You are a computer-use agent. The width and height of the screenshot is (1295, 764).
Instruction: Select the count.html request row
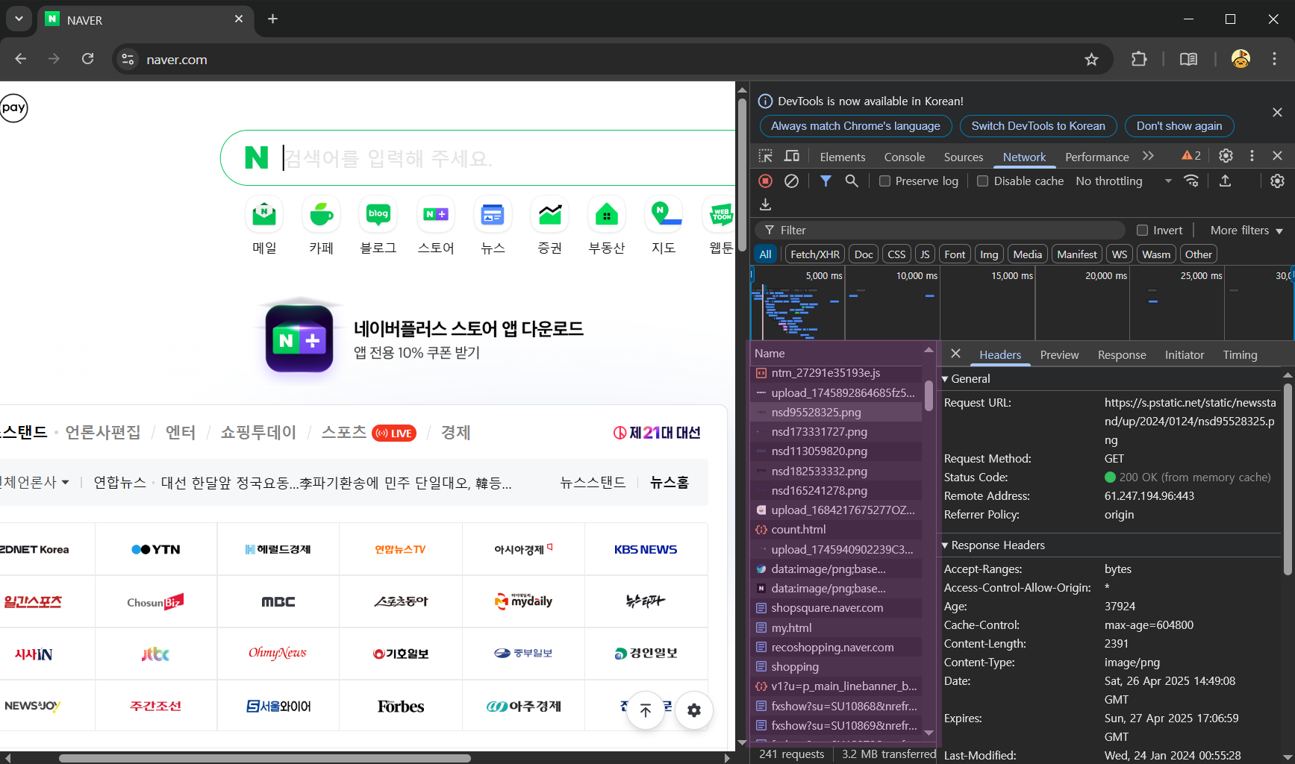(x=836, y=530)
